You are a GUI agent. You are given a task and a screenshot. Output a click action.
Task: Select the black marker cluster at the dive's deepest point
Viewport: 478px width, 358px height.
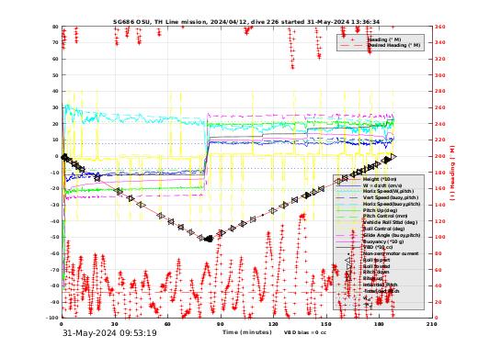[x=210, y=239]
